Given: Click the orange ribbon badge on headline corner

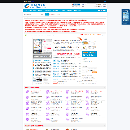Looking at the screenshot, I should tap(80, 39).
